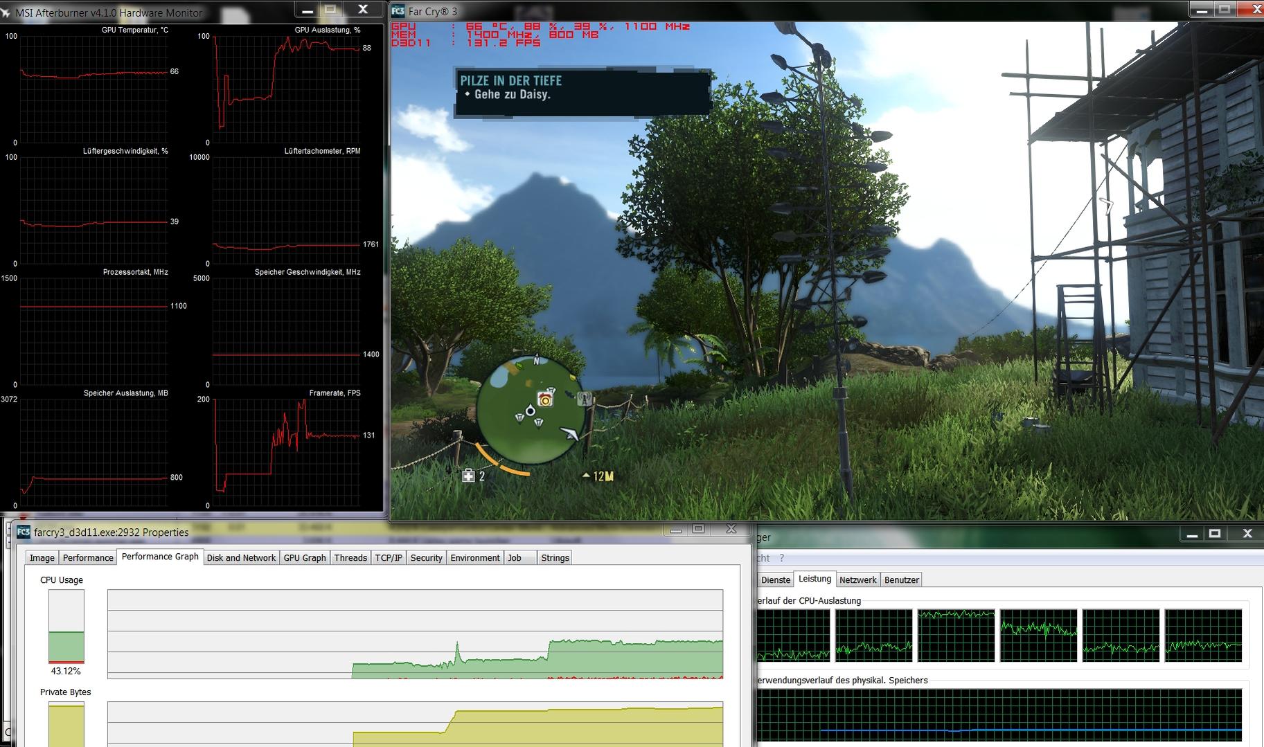This screenshot has height=747, width=1264.
Task: Open the Benutzer tab in Task Manager
Action: (902, 580)
